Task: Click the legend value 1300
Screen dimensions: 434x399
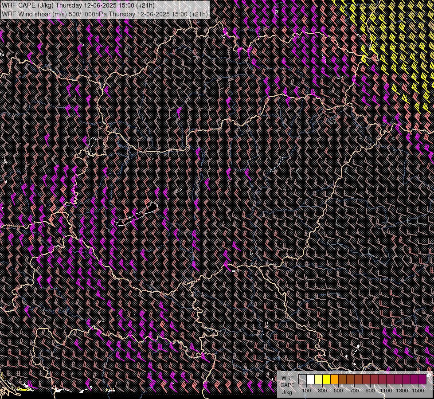Action: [x=402, y=391]
